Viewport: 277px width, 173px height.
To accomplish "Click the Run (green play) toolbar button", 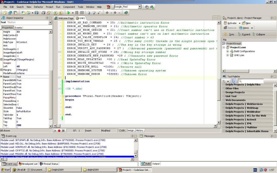I will (x=69, y=13).
